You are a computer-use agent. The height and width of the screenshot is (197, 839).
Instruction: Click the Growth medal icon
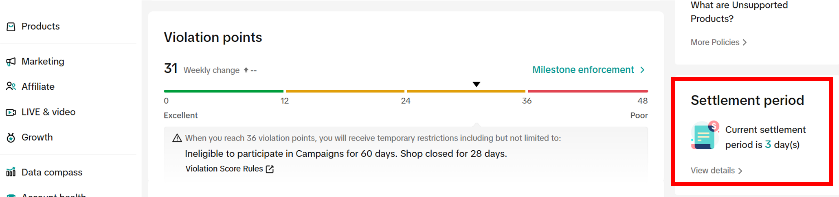pos(11,138)
